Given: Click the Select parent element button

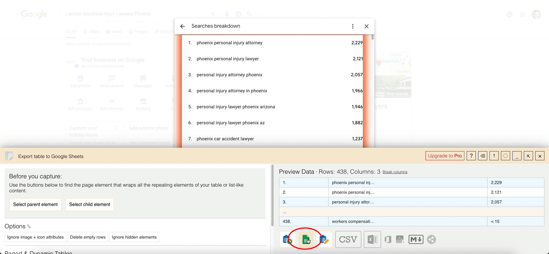Looking at the screenshot, I should 35,205.
